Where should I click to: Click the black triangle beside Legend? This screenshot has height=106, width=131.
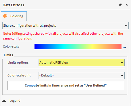click(x=4, y=101)
